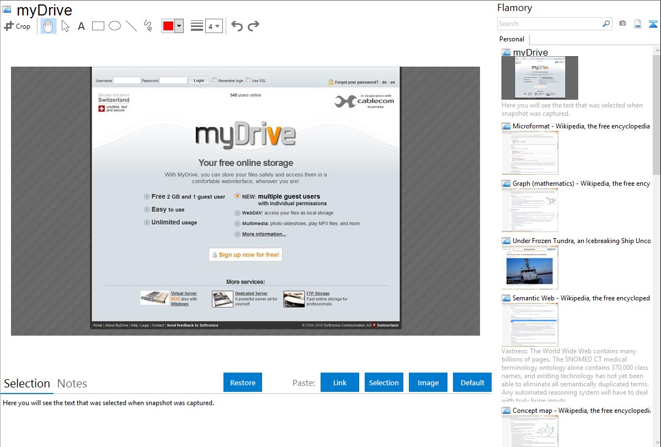Image resolution: width=661 pixels, height=447 pixels.
Task: Select the rectangle shape tool
Action: point(98,26)
